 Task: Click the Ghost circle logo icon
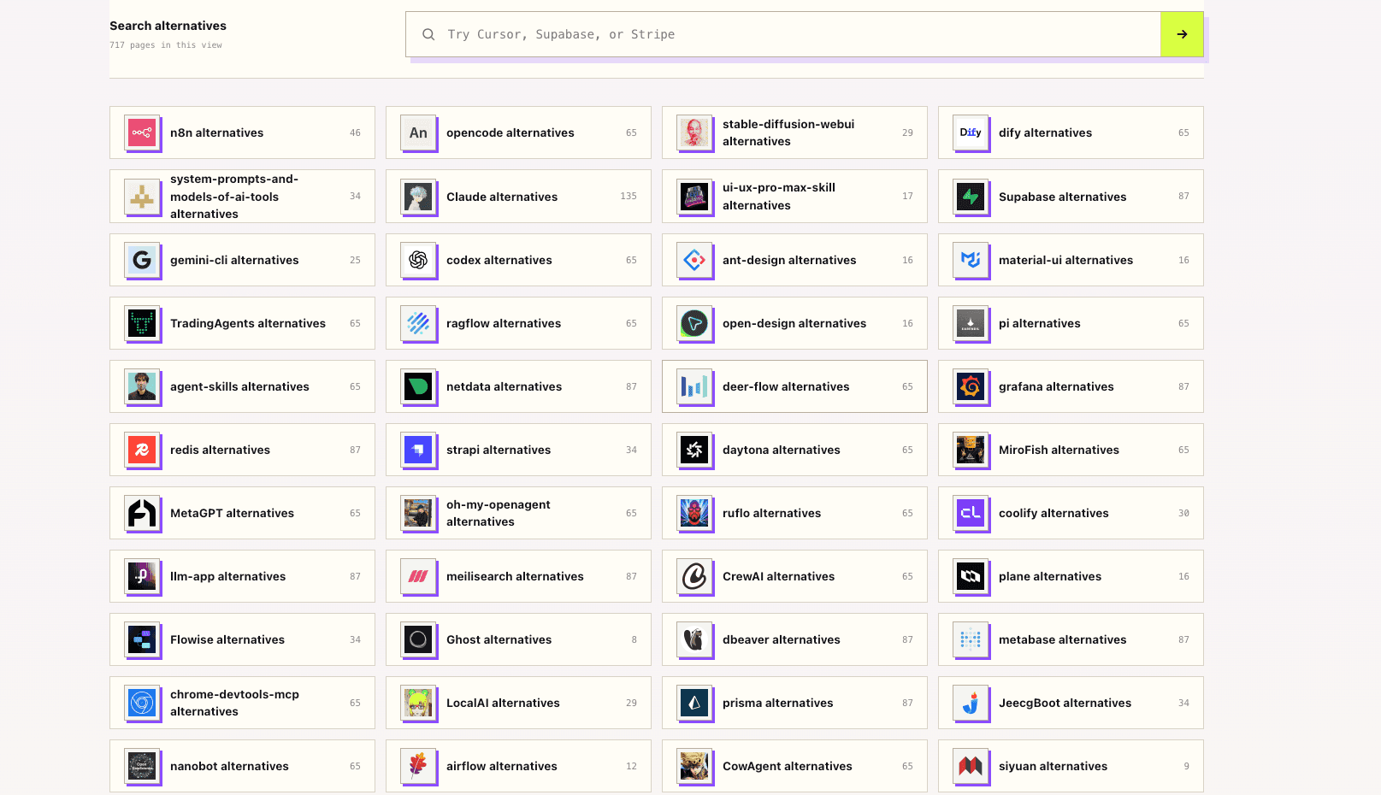pos(418,639)
